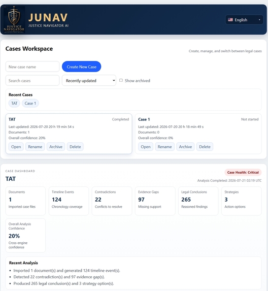Archive Case 1
Screen dimensions: 268x291
(185, 147)
